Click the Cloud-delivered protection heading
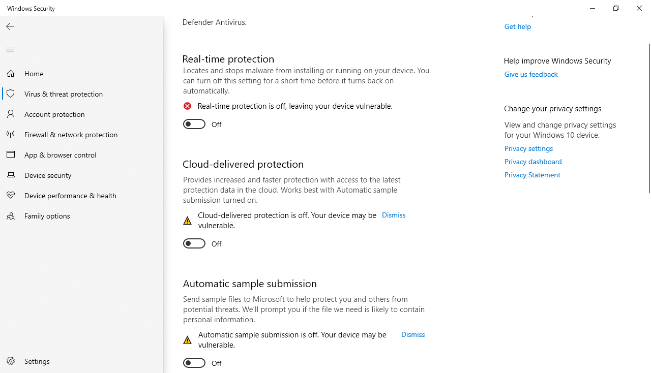The height and width of the screenshot is (373, 651). (243, 164)
